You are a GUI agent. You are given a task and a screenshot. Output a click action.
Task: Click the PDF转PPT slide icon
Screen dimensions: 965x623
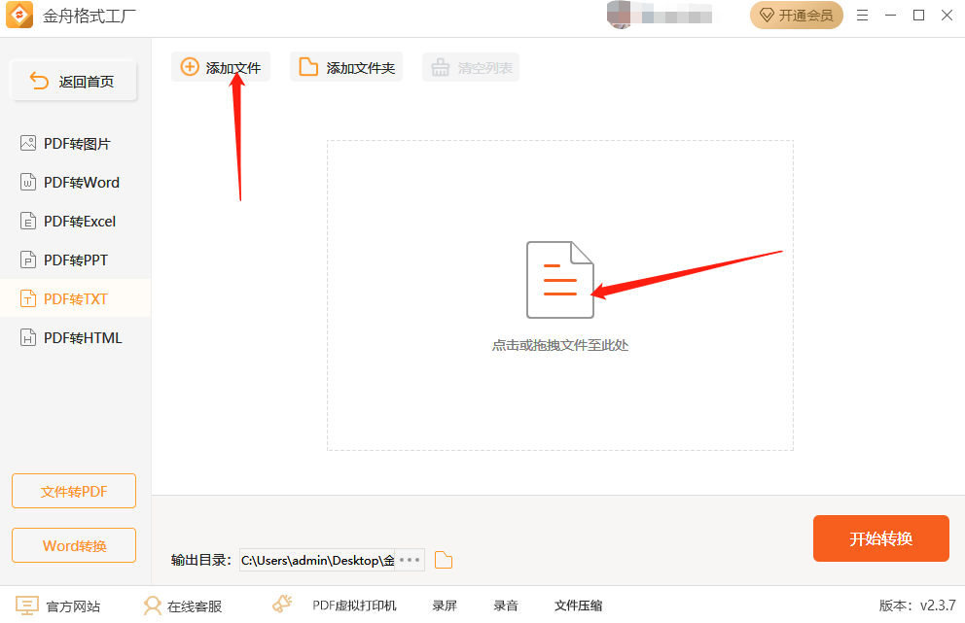28,260
